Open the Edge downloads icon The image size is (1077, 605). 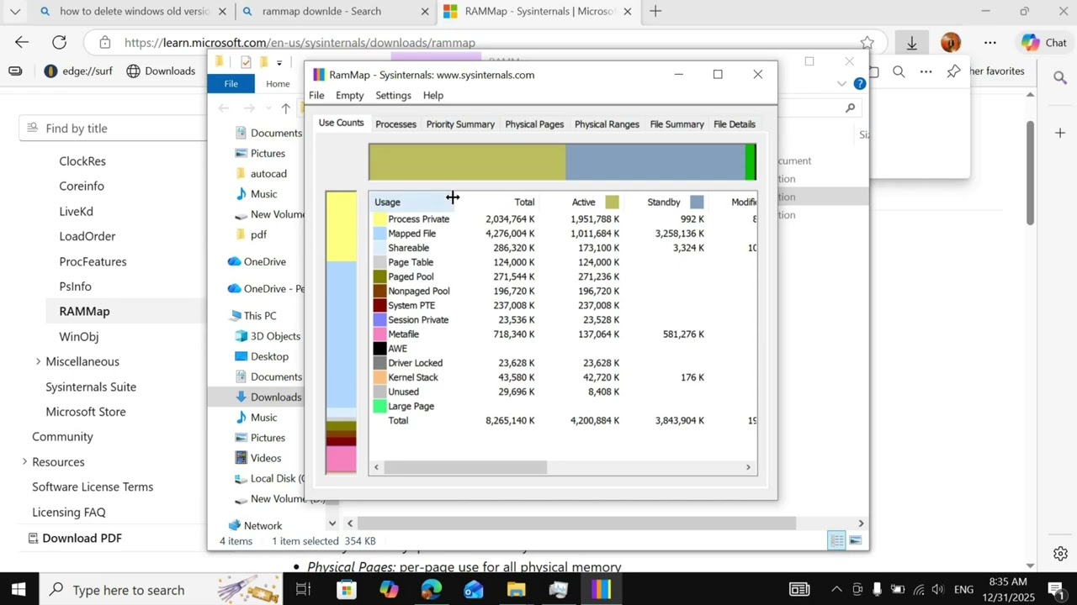(911, 43)
